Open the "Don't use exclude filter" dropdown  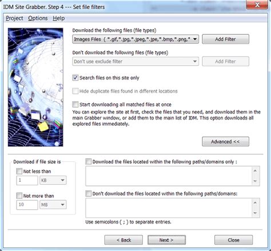click(135, 61)
